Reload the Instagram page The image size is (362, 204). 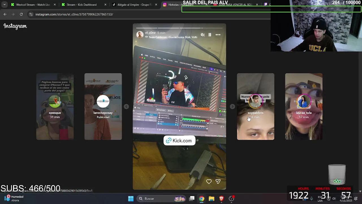coord(21,14)
